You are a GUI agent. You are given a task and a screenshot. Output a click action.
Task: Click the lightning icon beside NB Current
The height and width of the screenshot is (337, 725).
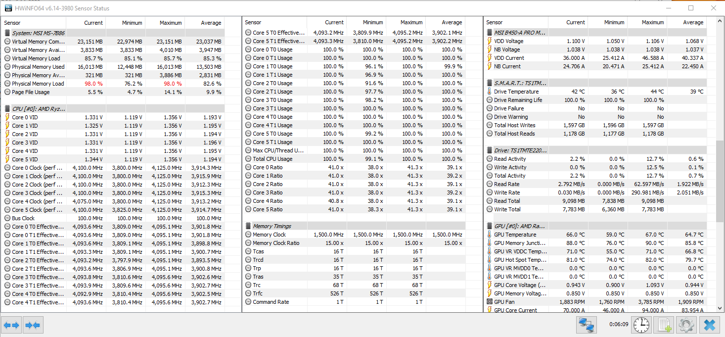490,66
